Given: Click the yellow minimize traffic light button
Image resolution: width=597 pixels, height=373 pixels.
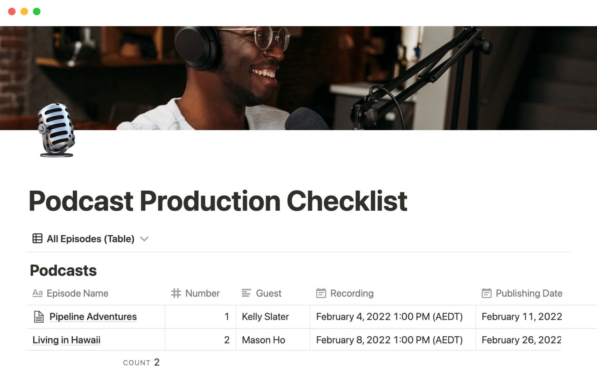Looking at the screenshot, I should pyautogui.click(x=24, y=11).
